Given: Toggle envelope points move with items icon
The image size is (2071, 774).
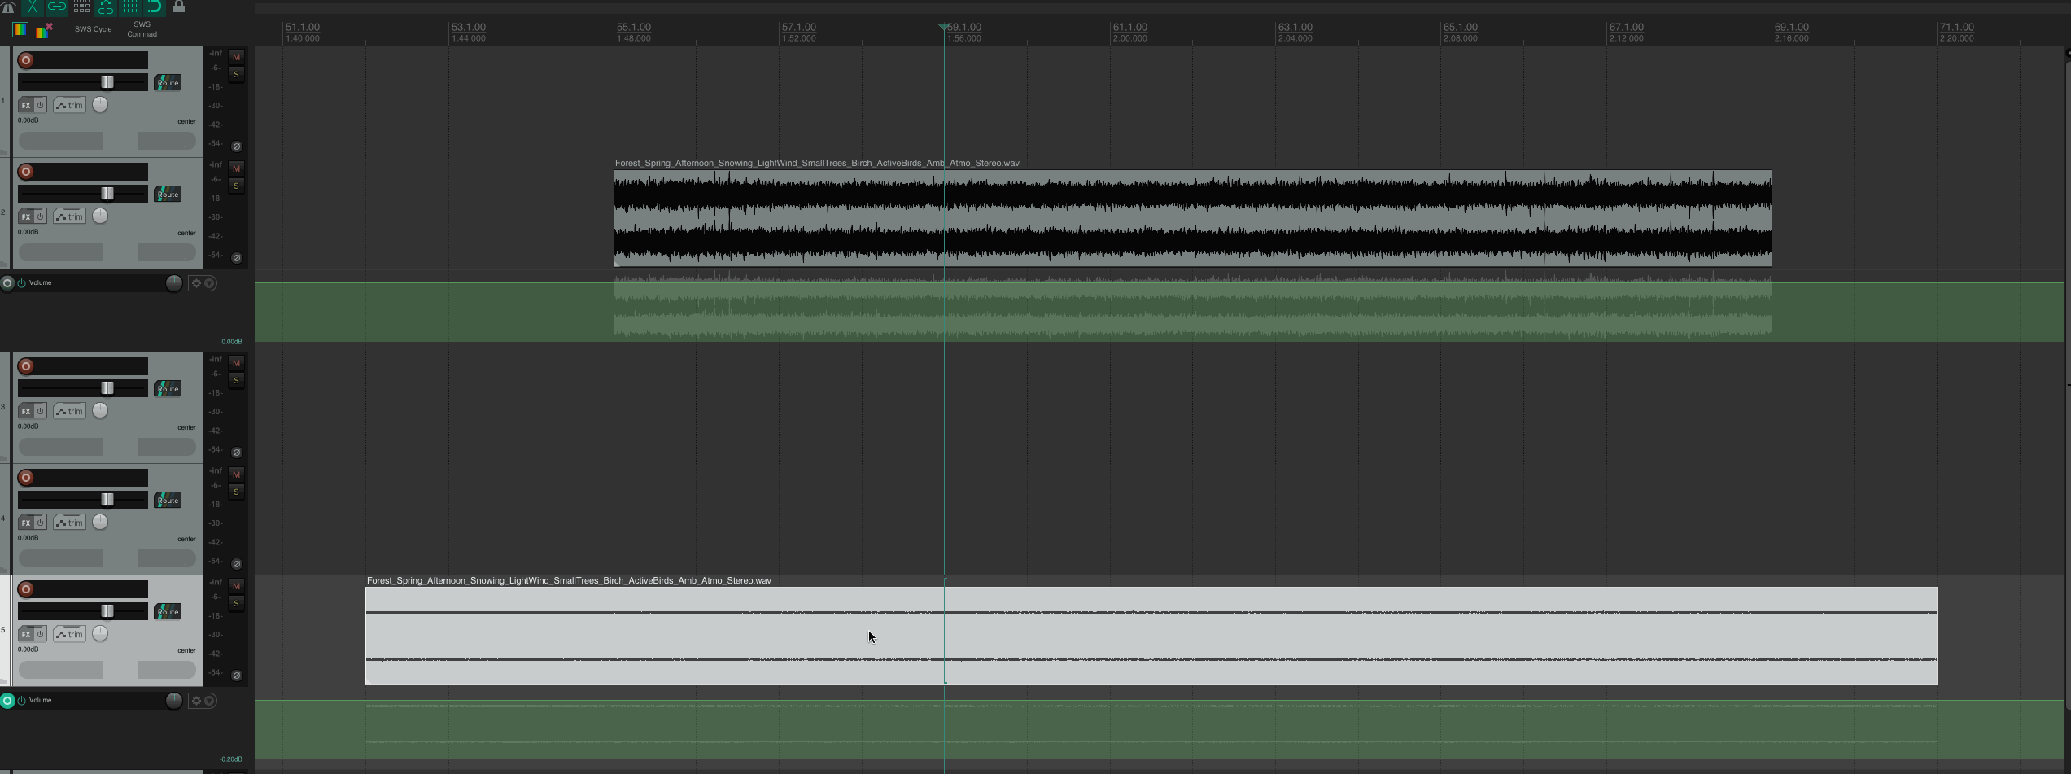Looking at the screenshot, I should click(106, 7).
